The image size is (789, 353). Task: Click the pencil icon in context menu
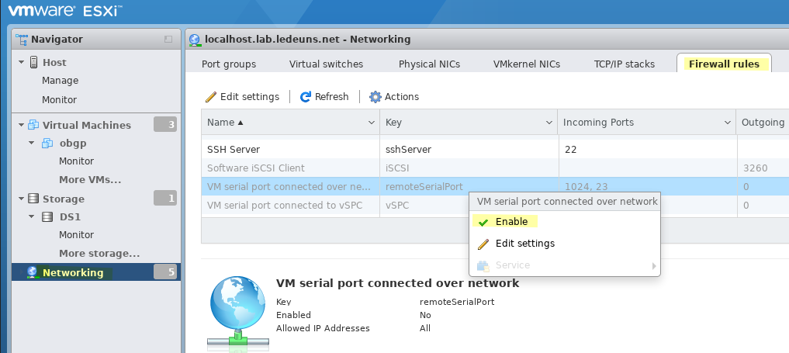pos(483,244)
